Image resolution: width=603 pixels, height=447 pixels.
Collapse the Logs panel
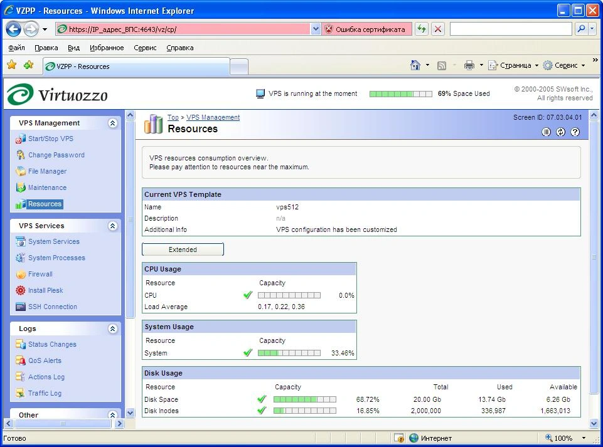coord(113,329)
